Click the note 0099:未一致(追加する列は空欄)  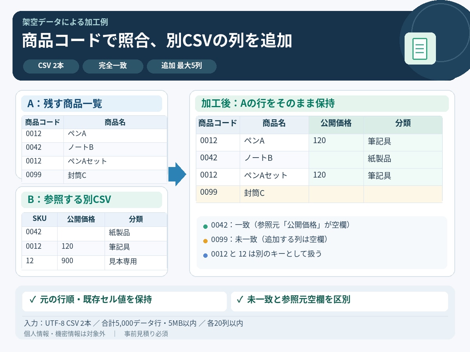tap(269, 239)
